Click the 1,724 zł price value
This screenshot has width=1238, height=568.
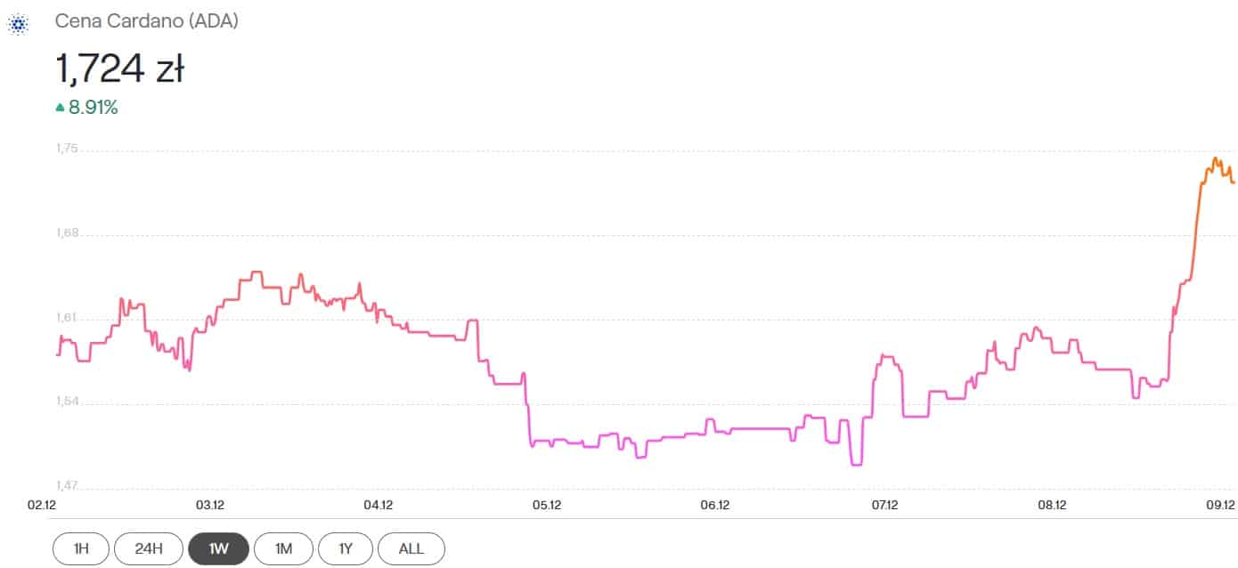[x=119, y=69]
